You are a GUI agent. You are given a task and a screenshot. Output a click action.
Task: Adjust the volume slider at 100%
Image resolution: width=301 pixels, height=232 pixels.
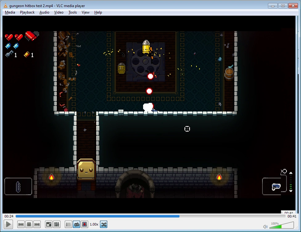pyautogui.click(x=282, y=225)
